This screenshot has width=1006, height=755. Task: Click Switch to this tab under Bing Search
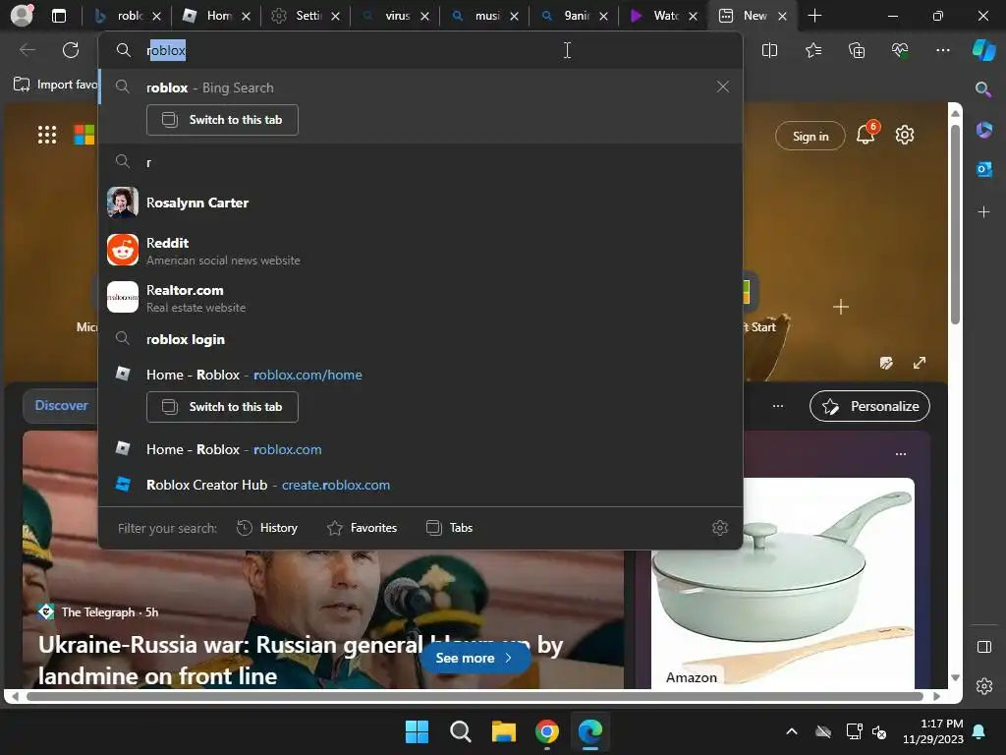(222, 120)
